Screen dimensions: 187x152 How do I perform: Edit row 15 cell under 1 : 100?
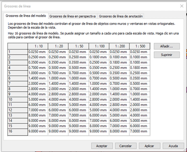(x=99, y=126)
